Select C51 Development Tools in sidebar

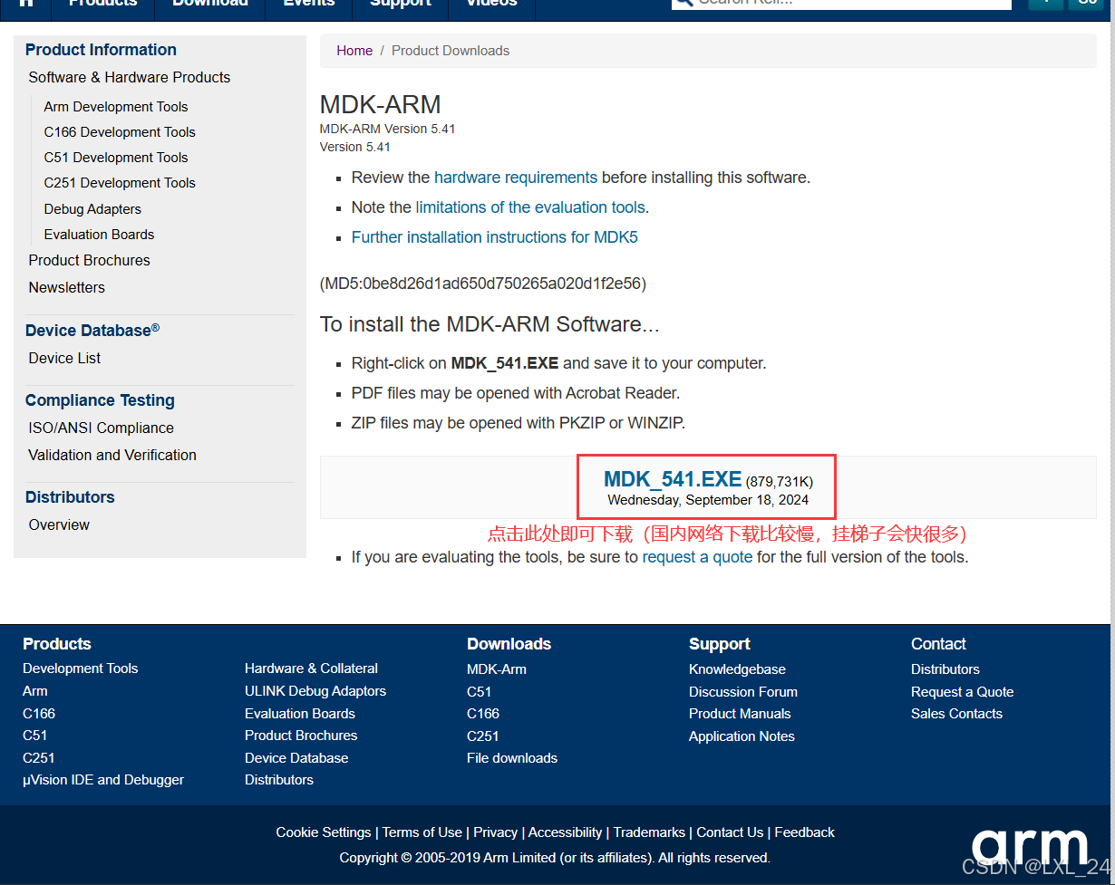116,158
